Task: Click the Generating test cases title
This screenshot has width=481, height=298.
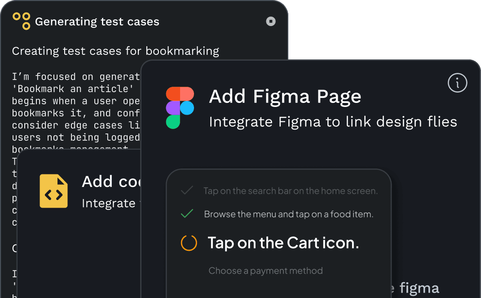Action: click(97, 22)
